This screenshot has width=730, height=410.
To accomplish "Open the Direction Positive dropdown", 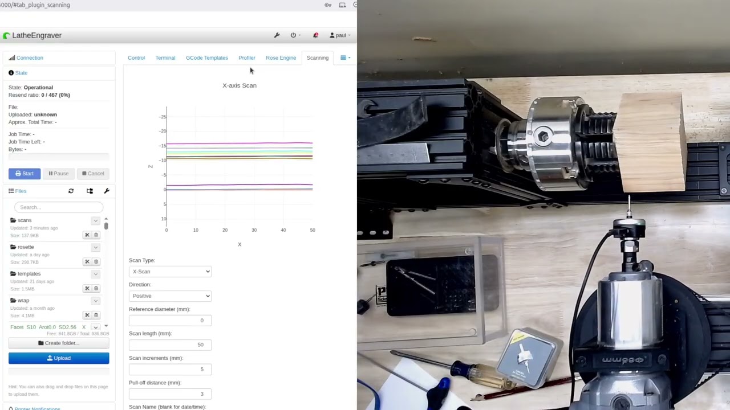I will pyautogui.click(x=170, y=296).
